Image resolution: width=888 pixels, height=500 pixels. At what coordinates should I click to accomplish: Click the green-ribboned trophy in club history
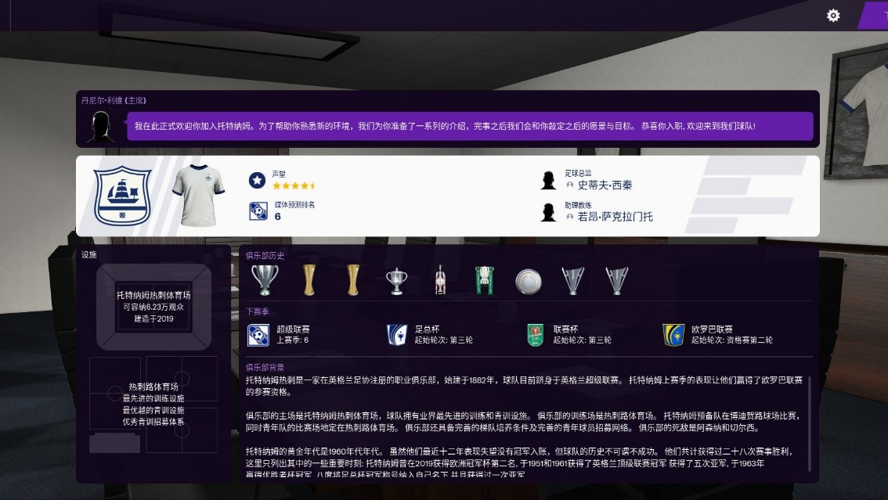click(x=485, y=280)
